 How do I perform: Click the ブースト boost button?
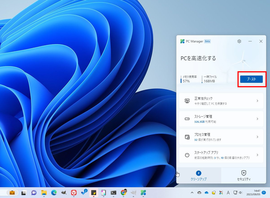click(251, 79)
